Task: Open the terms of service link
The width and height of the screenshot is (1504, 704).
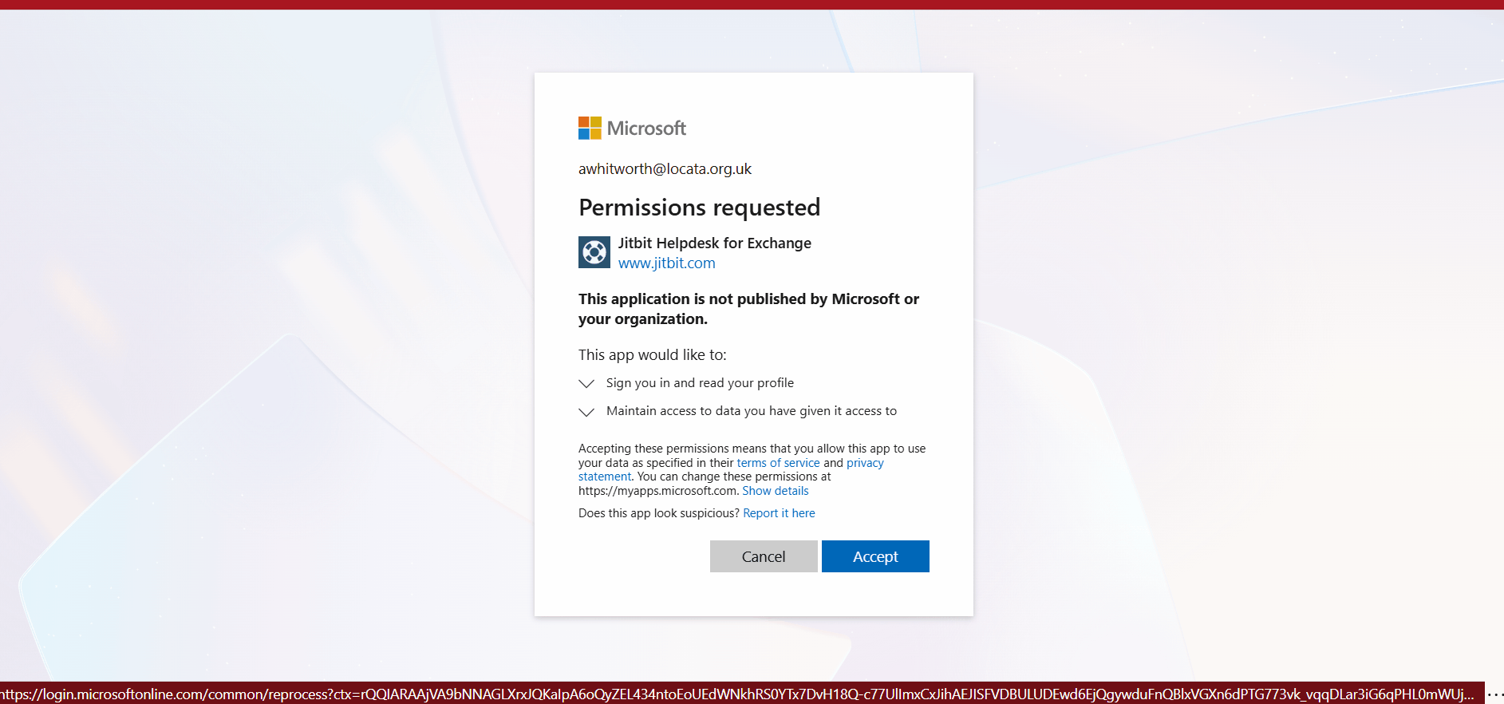Action: (x=778, y=463)
